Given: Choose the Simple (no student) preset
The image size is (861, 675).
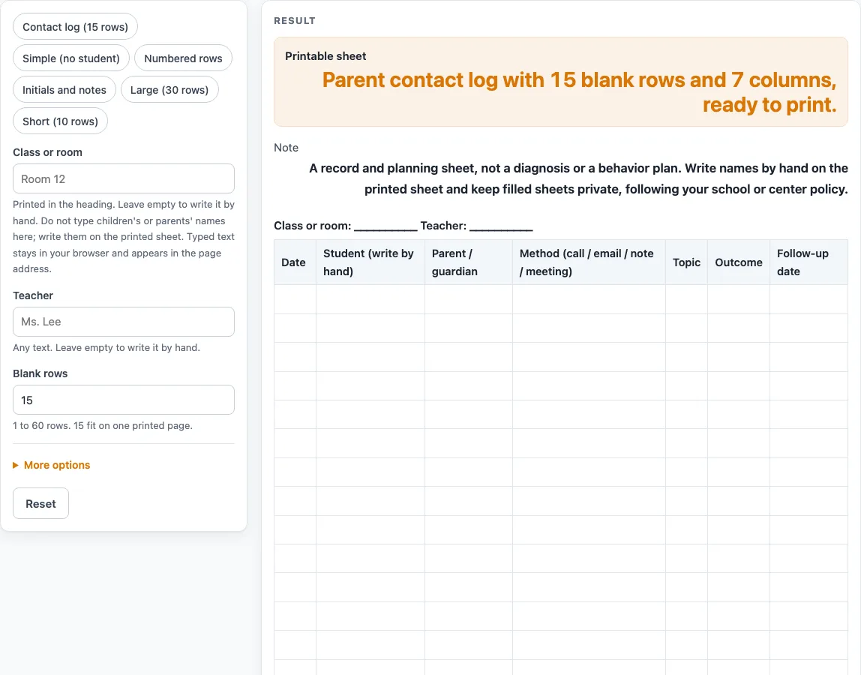Looking at the screenshot, I should click(x=70, y=58).
